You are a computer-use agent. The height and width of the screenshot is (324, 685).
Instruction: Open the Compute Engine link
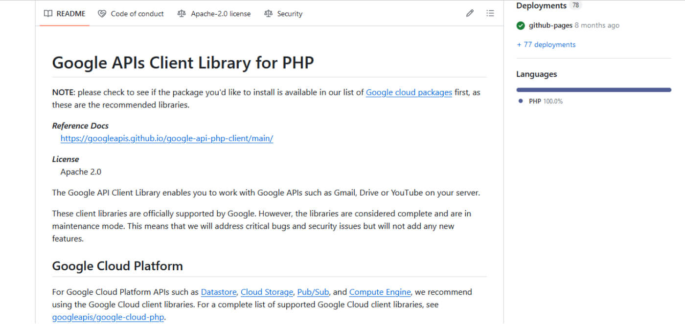380,292
